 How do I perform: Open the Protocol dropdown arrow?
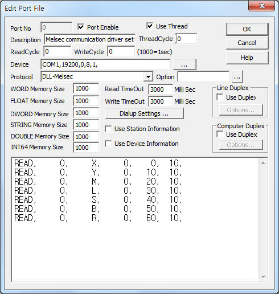point(148,77)
